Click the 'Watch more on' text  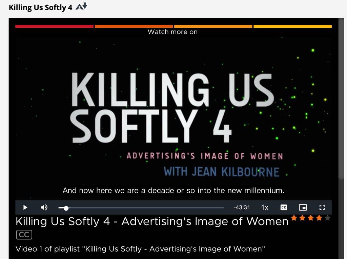click(172, 32)
